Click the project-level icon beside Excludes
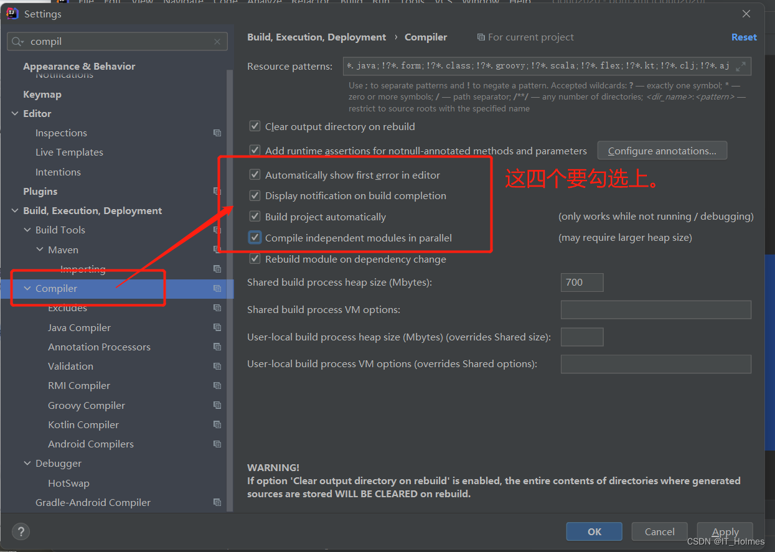Image resolution: width=775 pixels, height=552 pixels. click(x=217, y=307)
